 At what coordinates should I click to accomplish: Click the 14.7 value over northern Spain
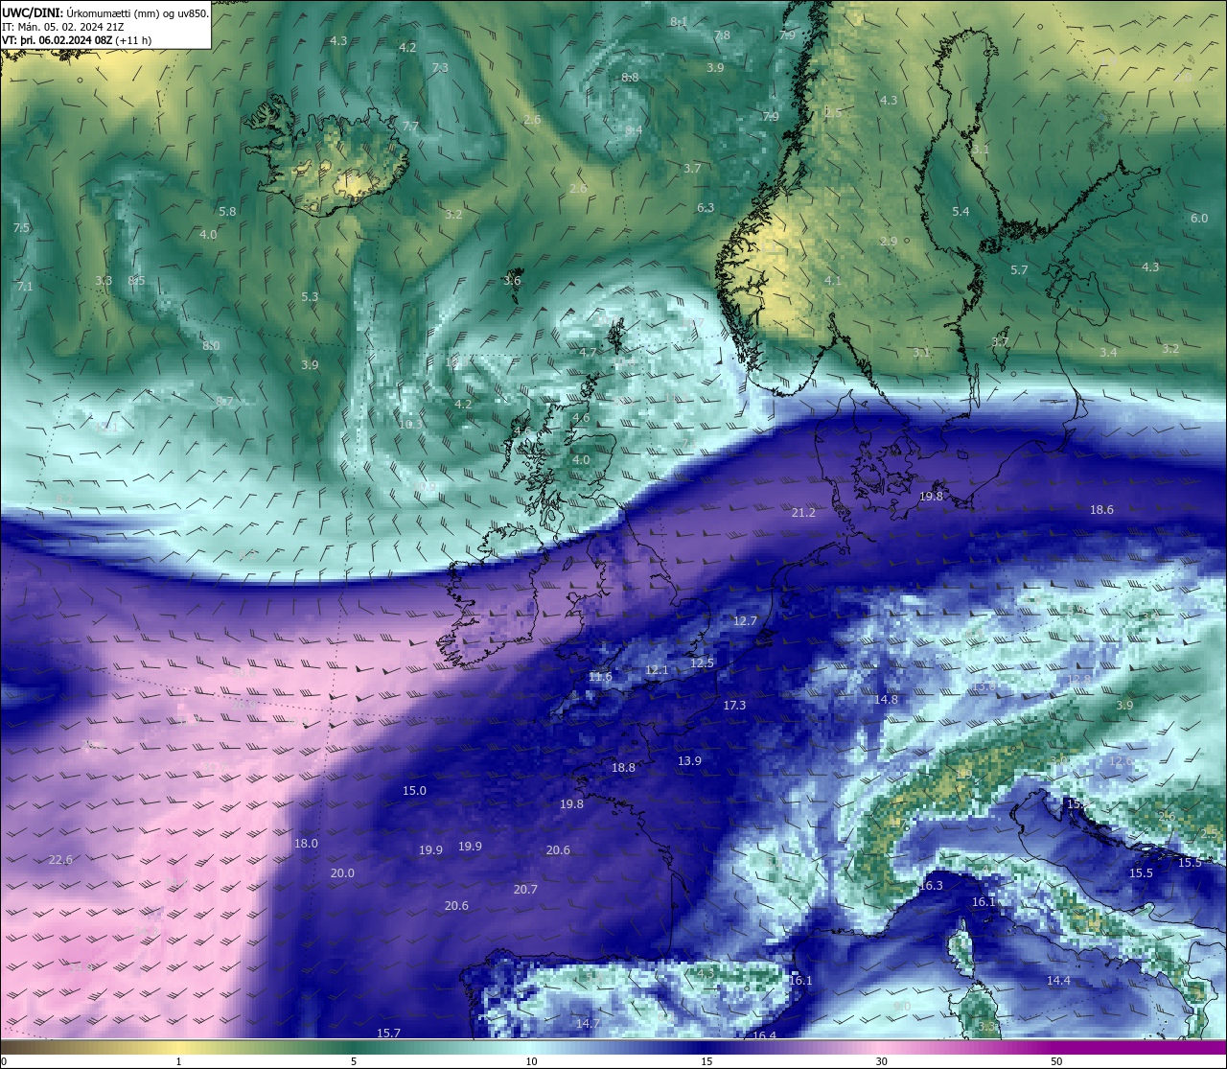pyautogui.click(x=588, y=1024)
